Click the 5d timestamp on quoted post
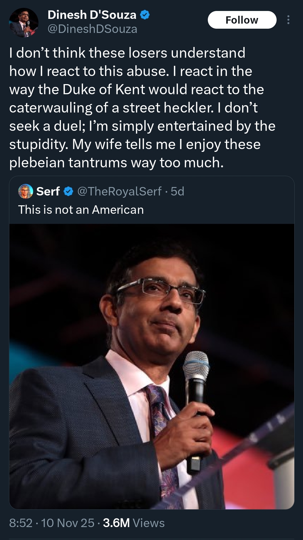303x540 pixels. (177, 192)
